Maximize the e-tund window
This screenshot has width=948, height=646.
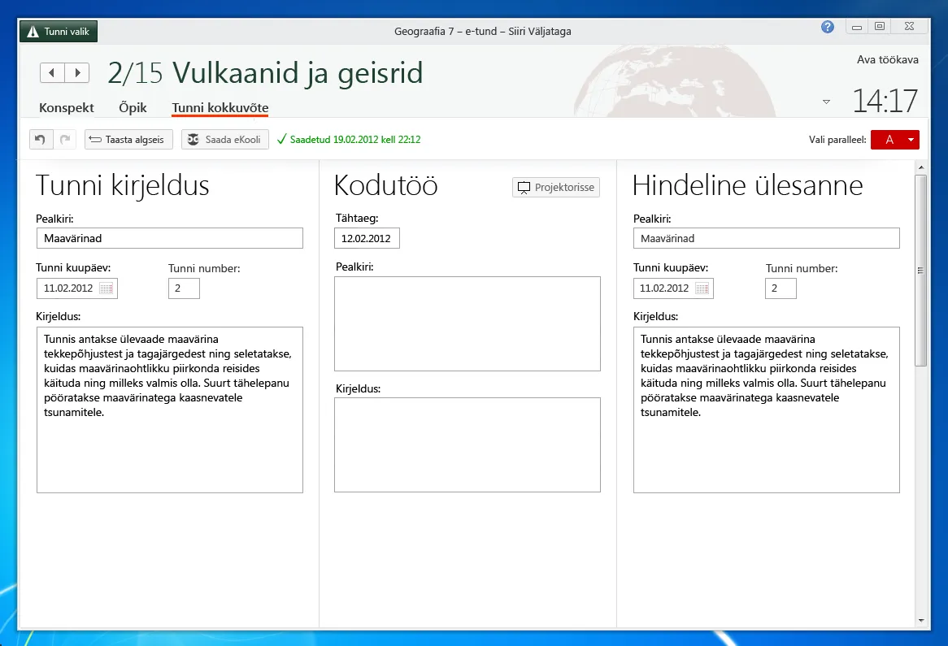pyautogui.click(x=880, y=27)
